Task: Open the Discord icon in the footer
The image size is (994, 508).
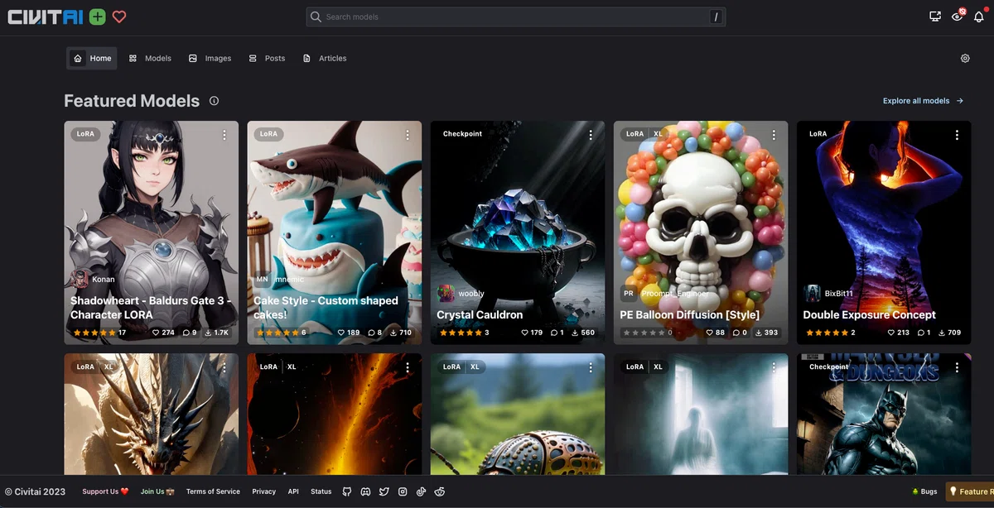Action: pyautogui.click(x=365, y=491)
